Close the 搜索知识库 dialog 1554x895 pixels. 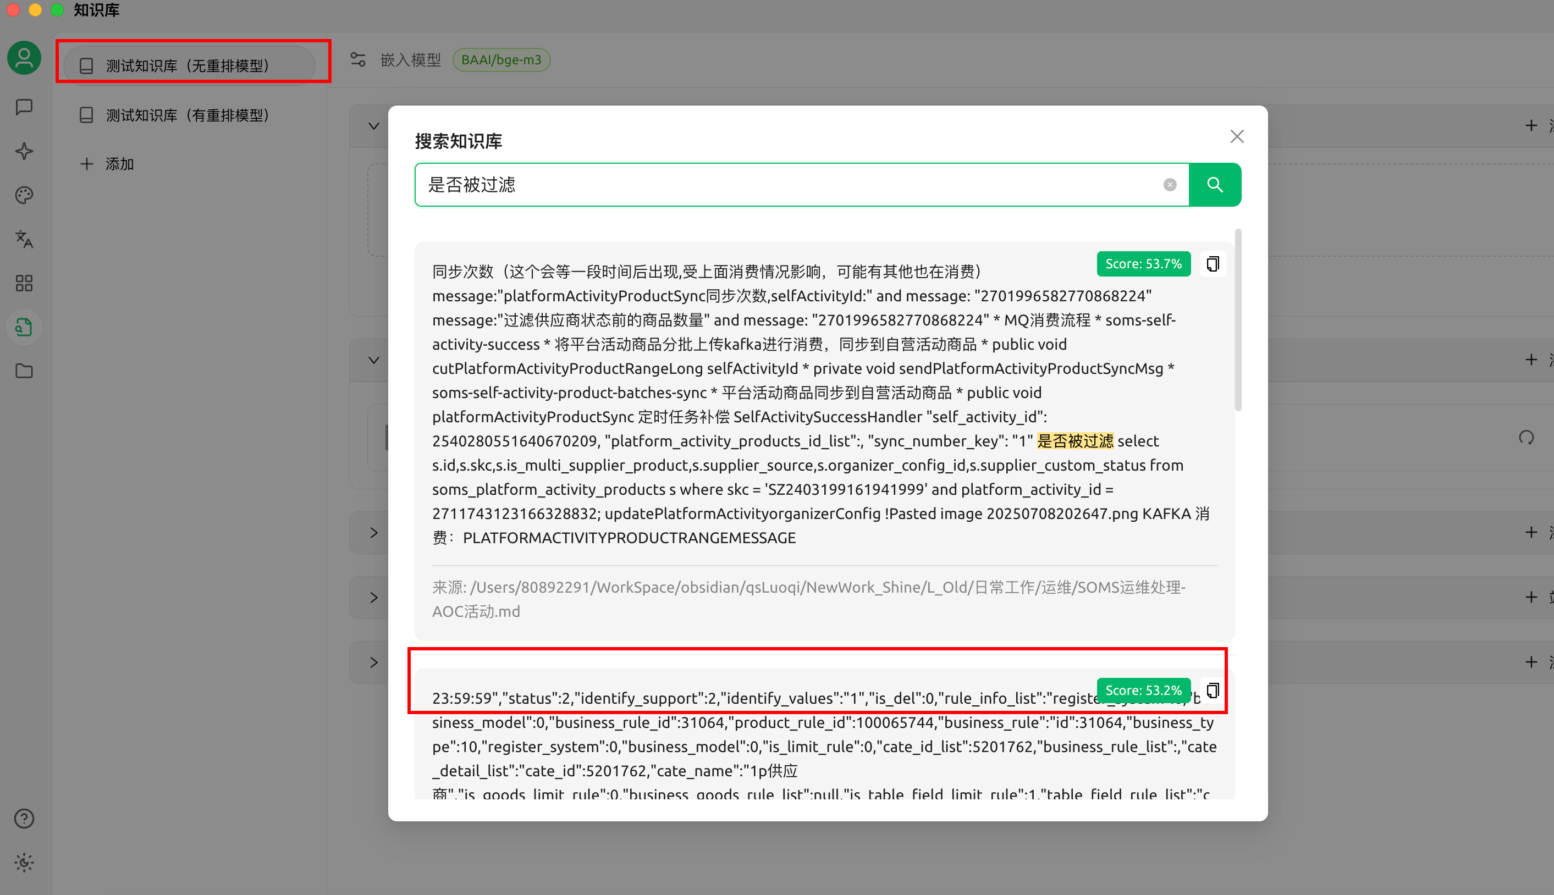(x=1237, y=136)
